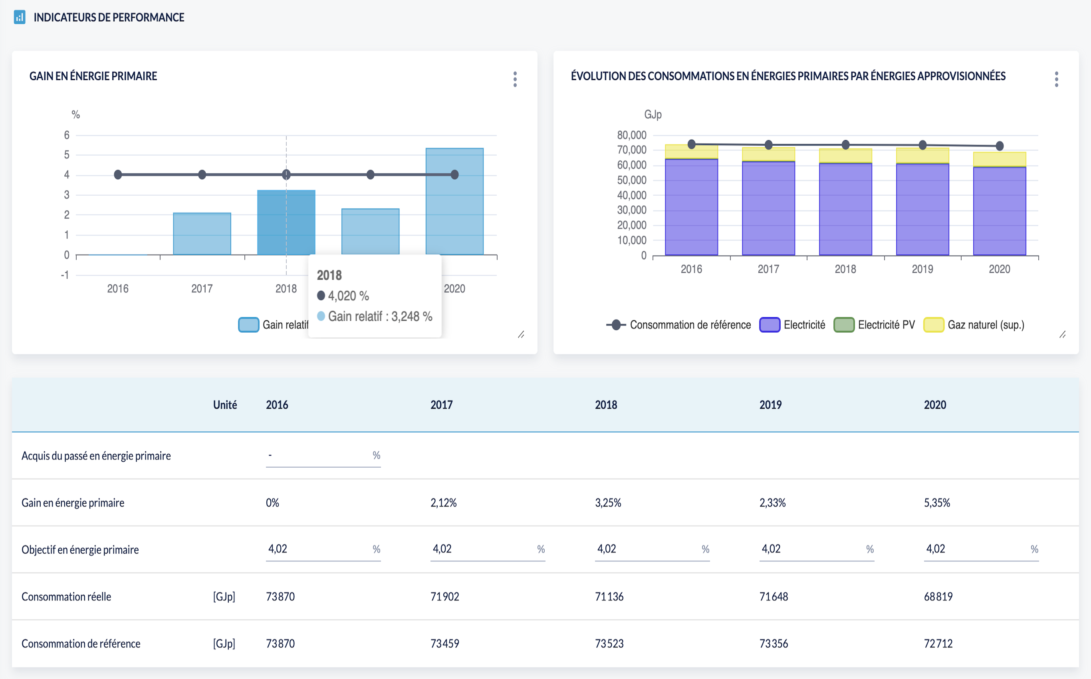Image resolution: width=1091 pixels, height=679 pixels.
Task: Click the 68819 Consommation réelle value
Action: click(x=938, y=596)
